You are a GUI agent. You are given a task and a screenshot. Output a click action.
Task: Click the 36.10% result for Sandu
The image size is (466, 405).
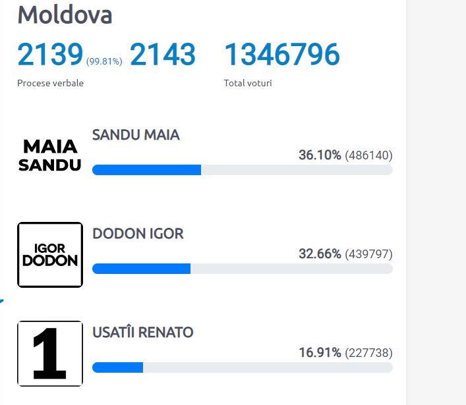(320, 155)
